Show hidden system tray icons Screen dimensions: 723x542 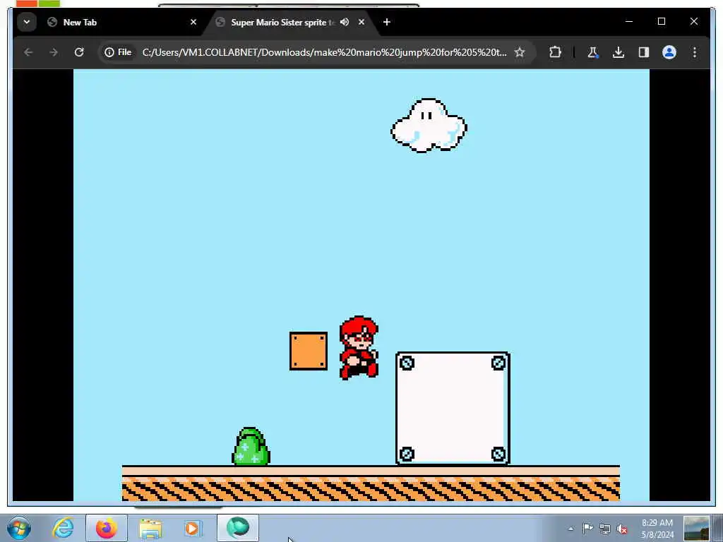[570, 529]
